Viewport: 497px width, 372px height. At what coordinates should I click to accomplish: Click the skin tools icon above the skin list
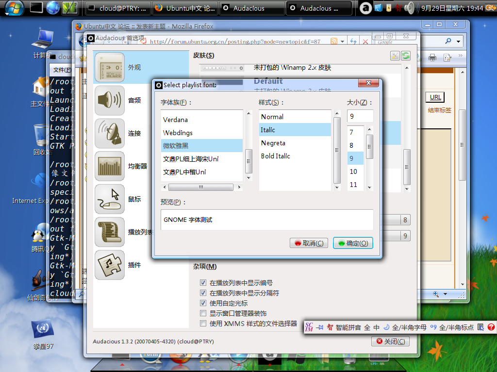point(395,56)
